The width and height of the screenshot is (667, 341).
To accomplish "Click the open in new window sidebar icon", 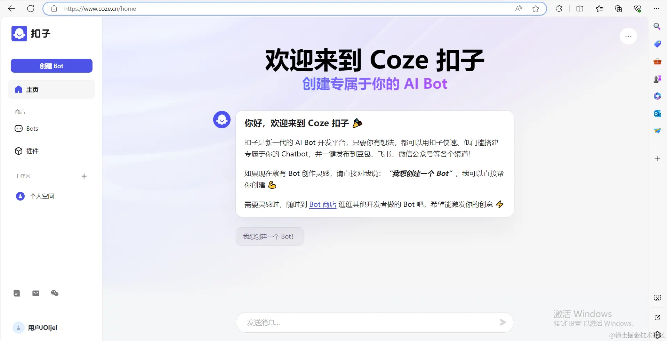I will 657,317.
